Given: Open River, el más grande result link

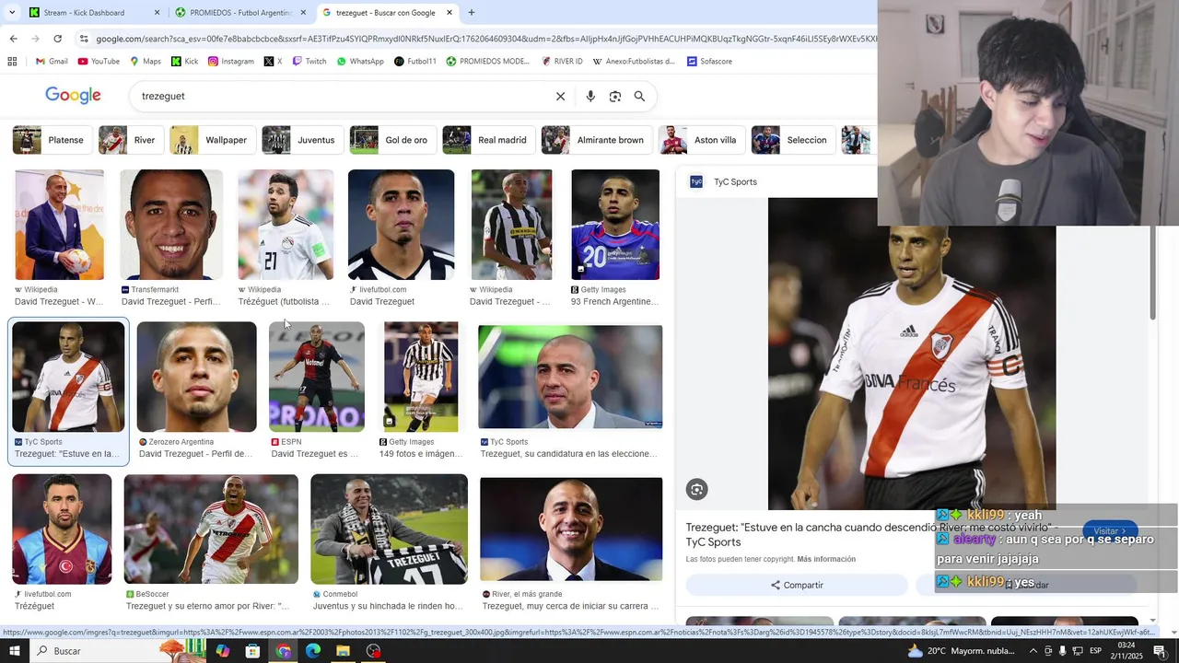Looking at the screenshot, I should (x=571, y=606).
